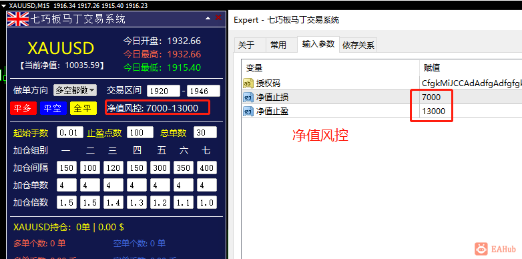Click 加仓间隔 field for group 六 (350)
This screenshot has width=522, height=259.
point(184,168)
